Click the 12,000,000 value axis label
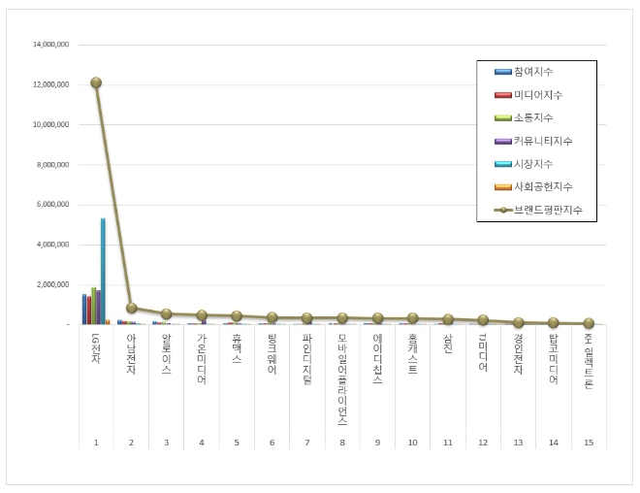Image resolution: width=640 pixels, height=493 pixels. (x=50, y=84)
